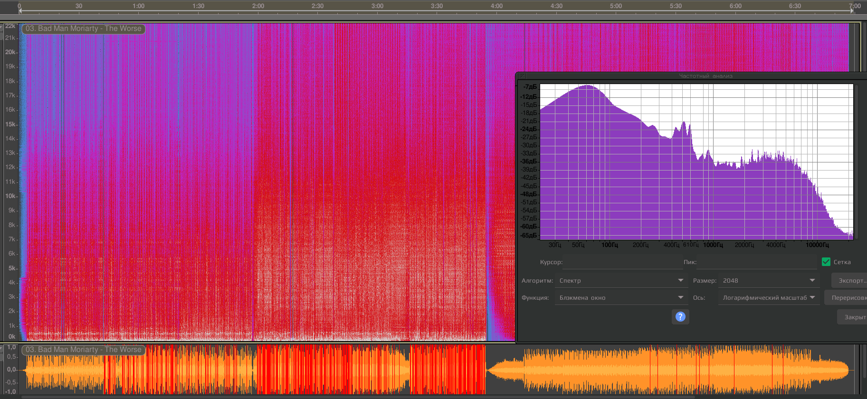The width and height of the screenshot is (867, 399).
Task: Click the 15k label on spectrogram frequency scale
Action: [x=10, y=124]
